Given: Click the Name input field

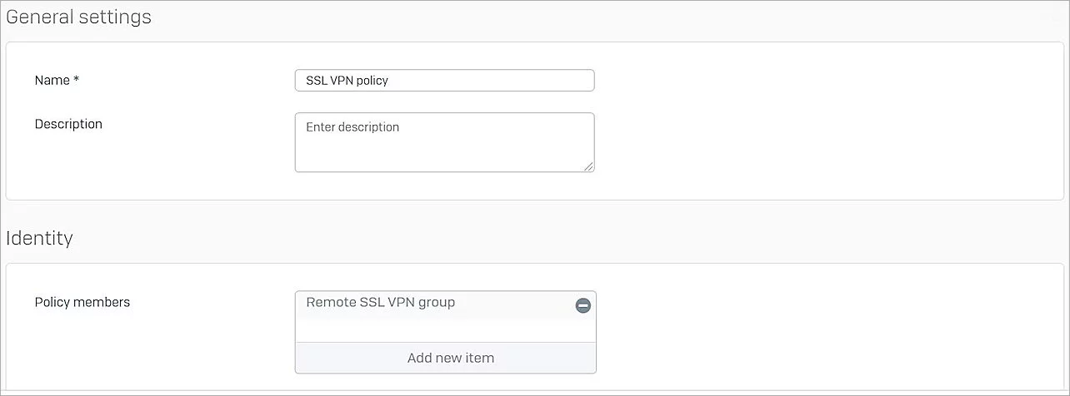Looking at the screenshot, I should [x=444, y=81].
